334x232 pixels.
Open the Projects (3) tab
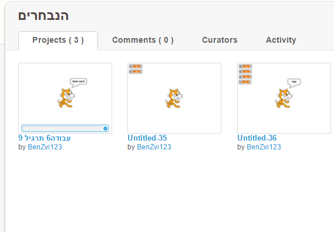point(58,40)
